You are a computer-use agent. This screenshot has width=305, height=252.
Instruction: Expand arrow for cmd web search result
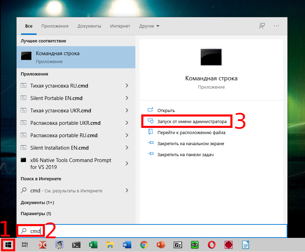127,190
